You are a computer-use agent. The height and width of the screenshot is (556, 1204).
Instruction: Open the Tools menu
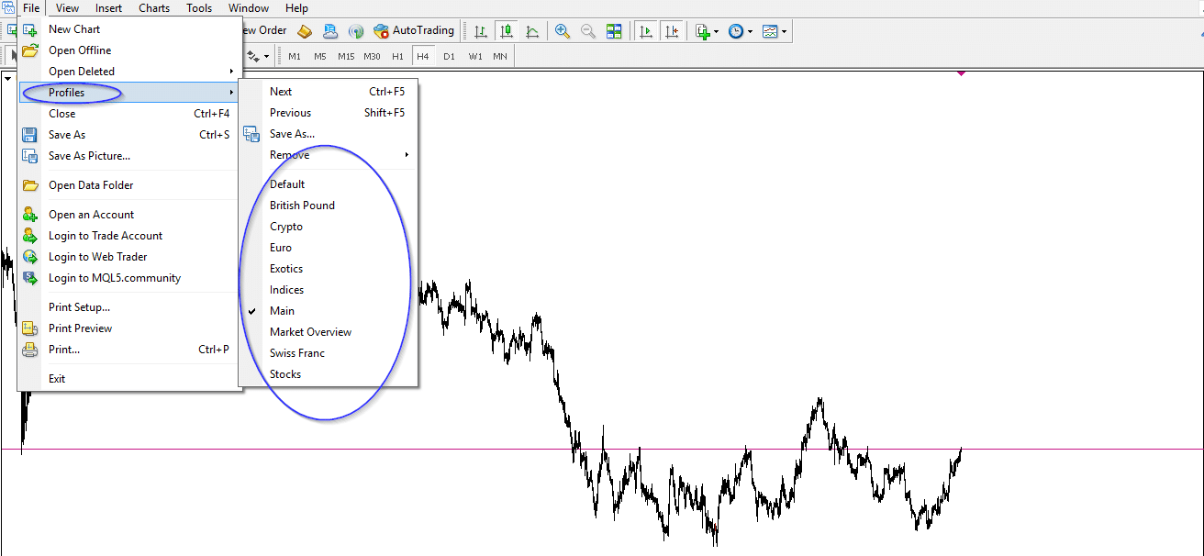pos(199,8)
